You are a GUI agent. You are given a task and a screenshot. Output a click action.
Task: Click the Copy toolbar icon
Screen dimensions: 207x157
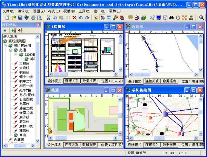pos(55,18)
